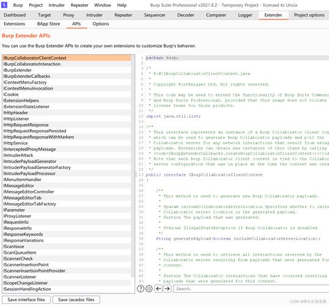Select IHttpService interface

click(x=67, y=143)
